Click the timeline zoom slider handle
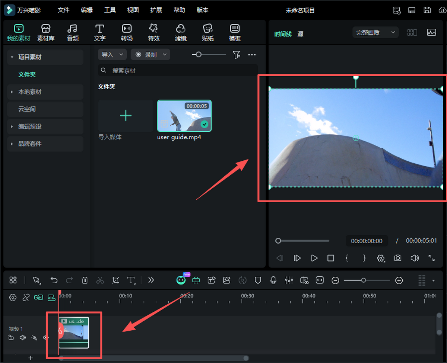The height and width of the screenshot is (363, 447). pyautogui.click(x=364, y=280)
